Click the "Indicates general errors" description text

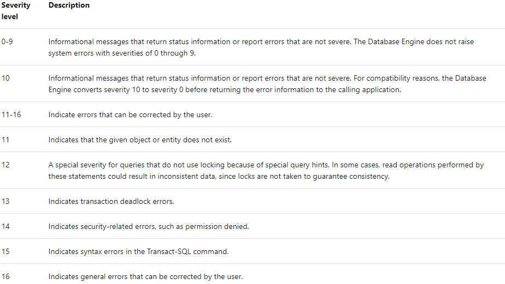[144, 276]
